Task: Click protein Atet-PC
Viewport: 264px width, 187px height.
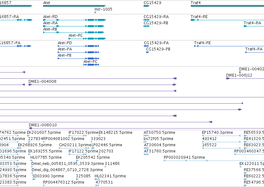Action: pyautogui.click(x=92, y=65)
